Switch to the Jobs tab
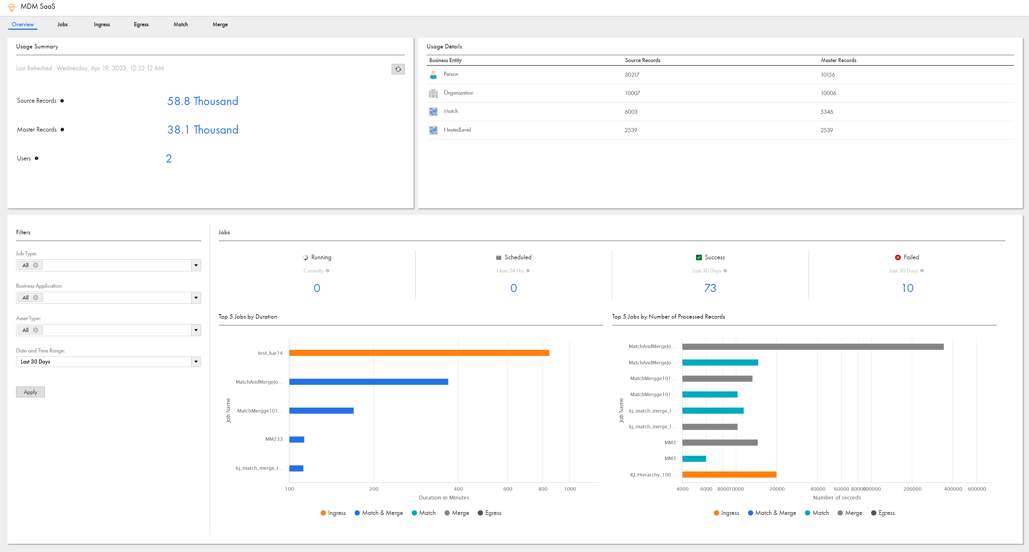The height and width of the screenshot is (552, 1029). click(x=62, y=25)
